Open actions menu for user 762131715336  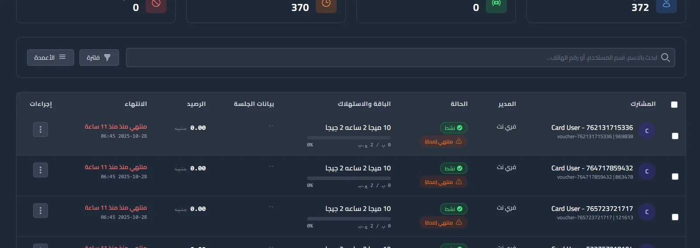click(x=41, y=129)
